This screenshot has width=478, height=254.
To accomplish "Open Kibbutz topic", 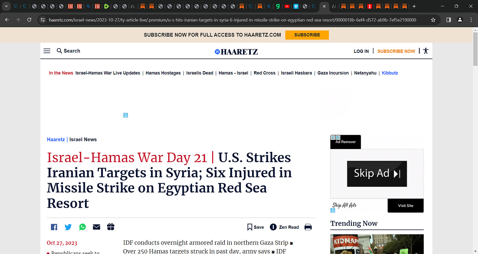I will [390, 73].
